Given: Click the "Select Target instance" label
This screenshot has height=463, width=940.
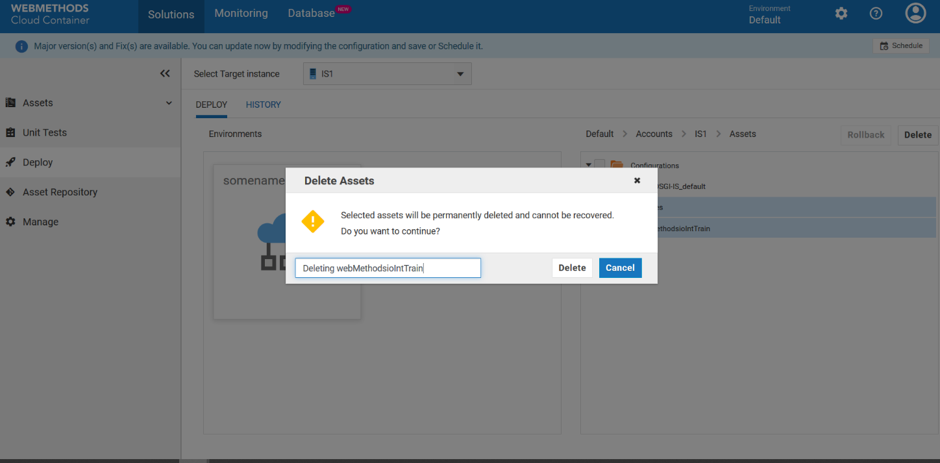Looking at the screenshot, I should tap(236, 74).
